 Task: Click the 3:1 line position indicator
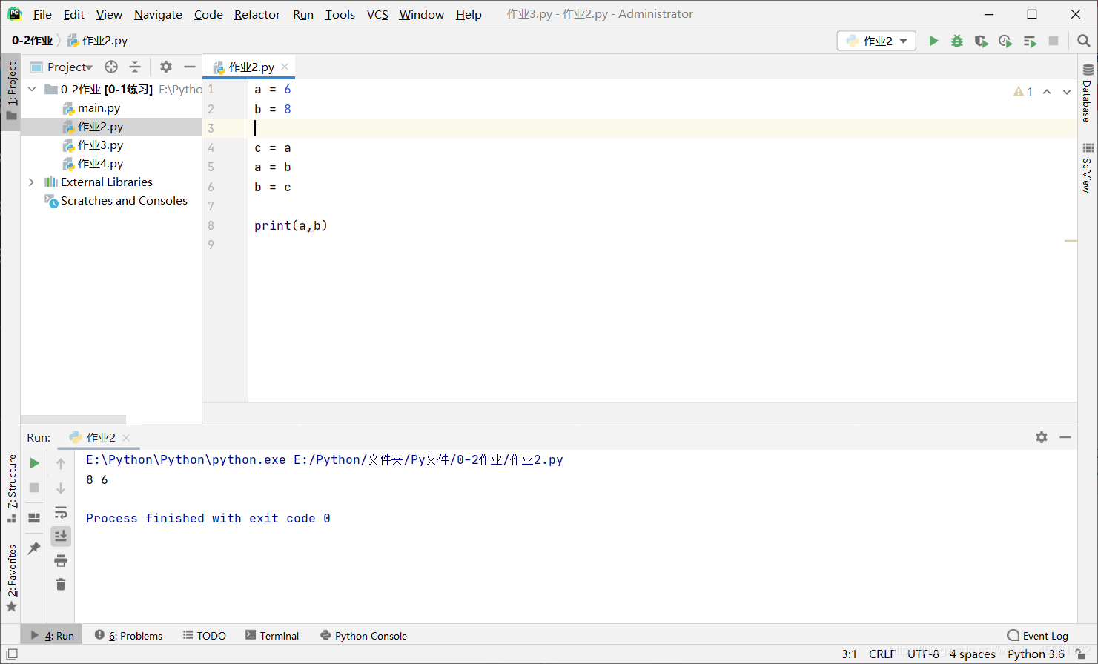pos(849,654)
